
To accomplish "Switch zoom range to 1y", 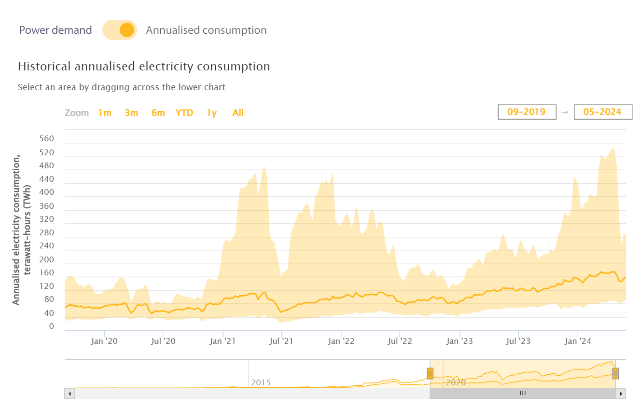I will click(x=211, y=113).
